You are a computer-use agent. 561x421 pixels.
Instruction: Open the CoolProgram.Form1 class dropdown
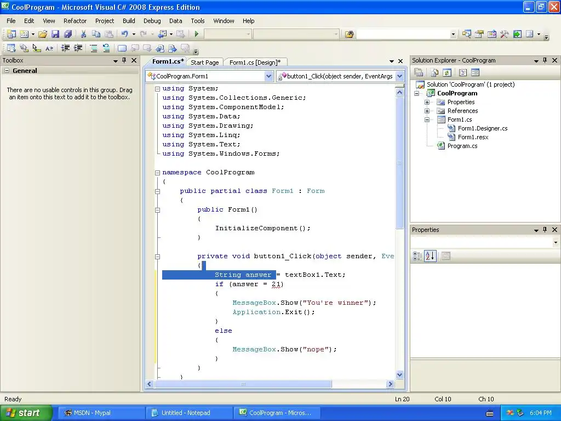(x=268, y=76)
